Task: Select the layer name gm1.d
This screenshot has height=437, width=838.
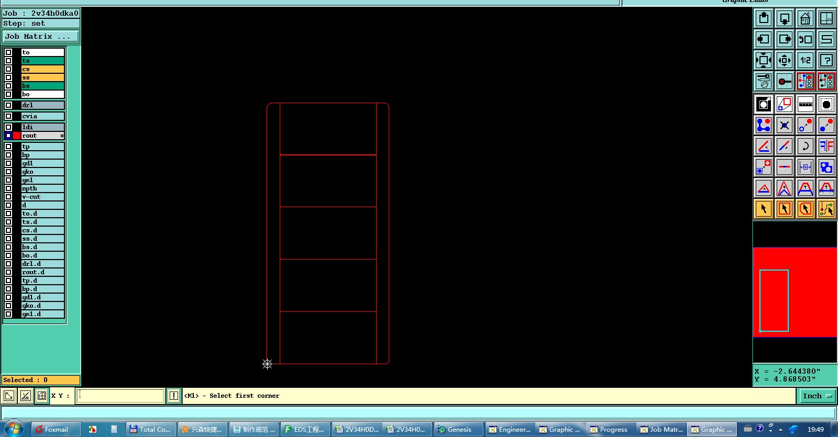Action: [42, 314]
